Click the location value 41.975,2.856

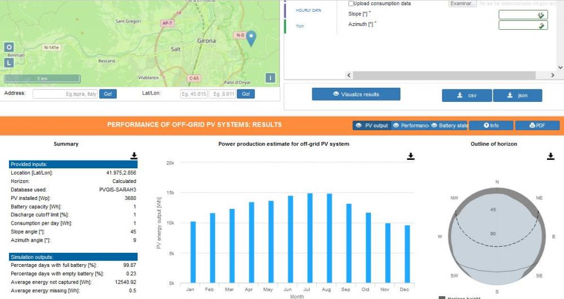pos(121,173)
